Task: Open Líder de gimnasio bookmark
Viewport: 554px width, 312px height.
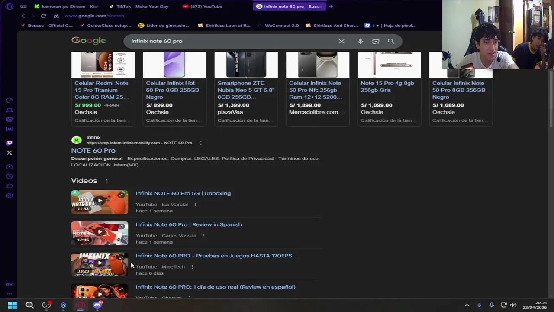Action: click(164, 26)
